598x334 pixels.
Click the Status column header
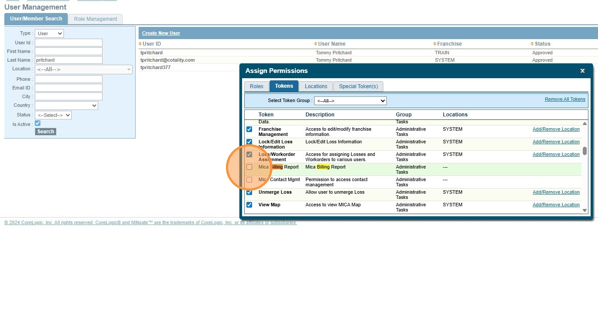tap(542, 44)
